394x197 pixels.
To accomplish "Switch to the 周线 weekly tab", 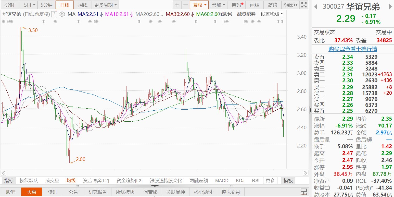I will (x=83, y=5).
